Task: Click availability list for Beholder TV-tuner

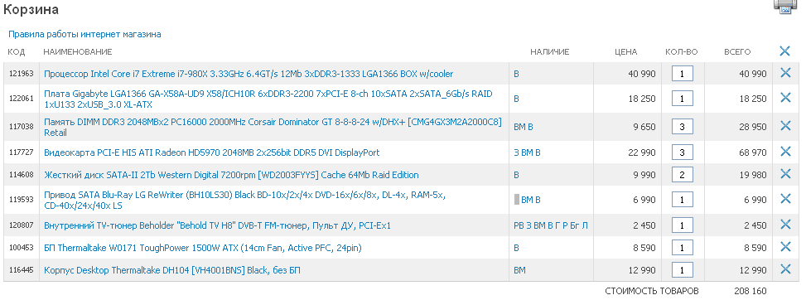Action: 551,225
